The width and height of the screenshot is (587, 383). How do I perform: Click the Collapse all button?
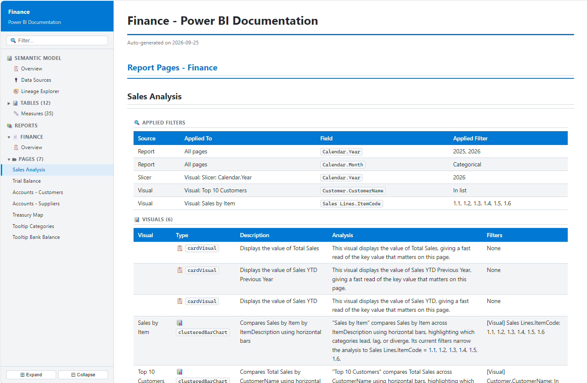(83, 375)
